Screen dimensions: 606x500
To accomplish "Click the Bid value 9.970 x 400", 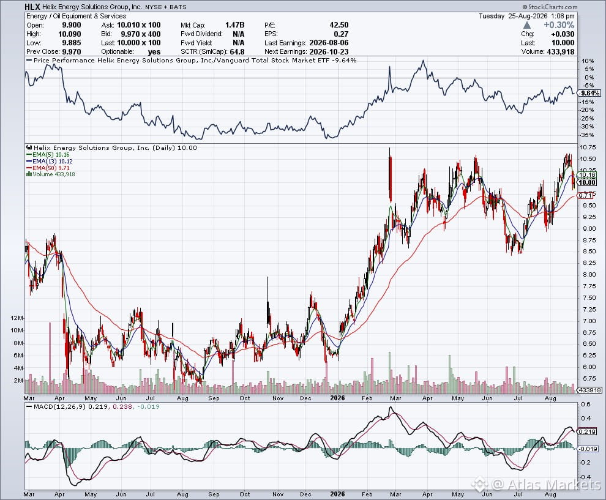I will (141, 34).
